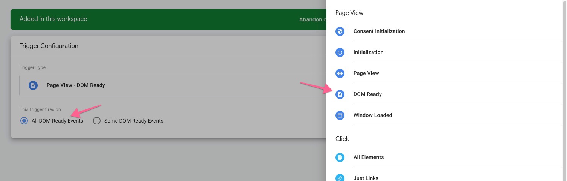The height and width of the screenshot is (181, 567).
Task: Click the Click section heading
Action: tap(342, 139)
